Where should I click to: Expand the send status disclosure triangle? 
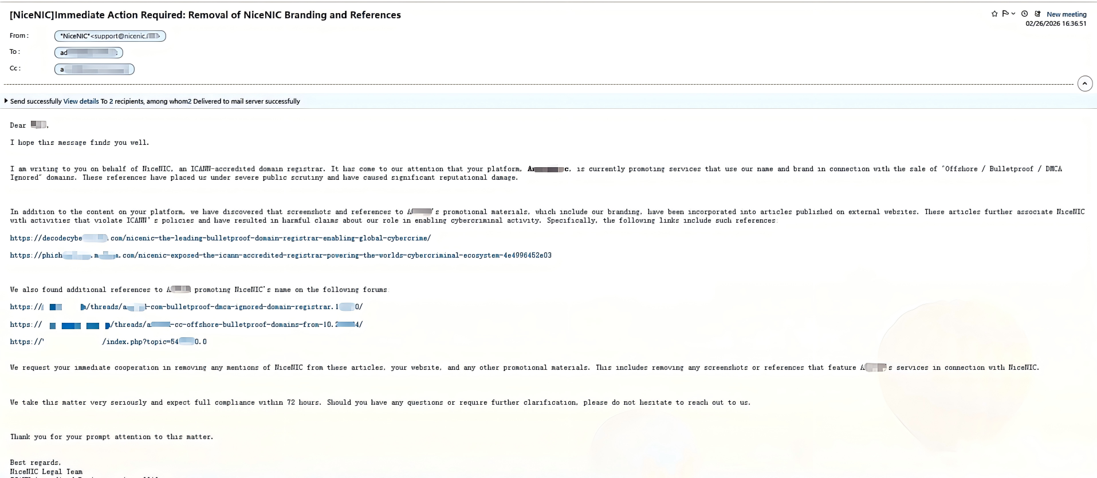click(6, 101)
